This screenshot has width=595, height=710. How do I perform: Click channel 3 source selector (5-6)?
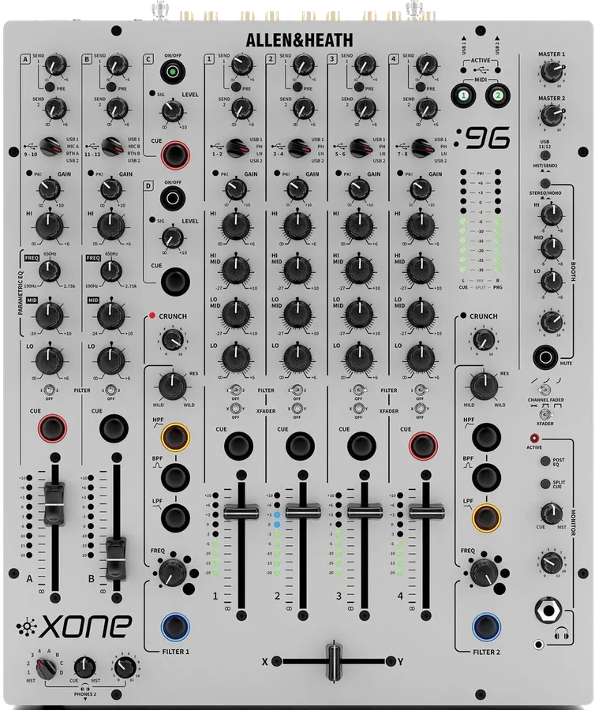pyautogui.click(x=359, y=147)
